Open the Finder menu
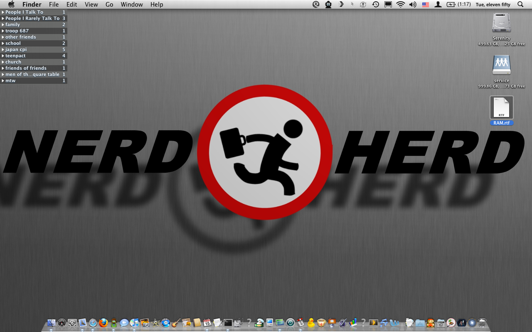This screenshot has height=332, width=532. 32,4
